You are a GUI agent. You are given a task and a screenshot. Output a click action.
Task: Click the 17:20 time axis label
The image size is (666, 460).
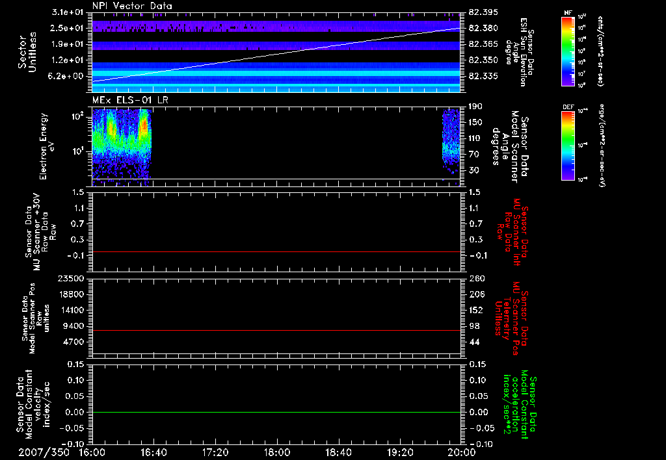tap(215, 452)
